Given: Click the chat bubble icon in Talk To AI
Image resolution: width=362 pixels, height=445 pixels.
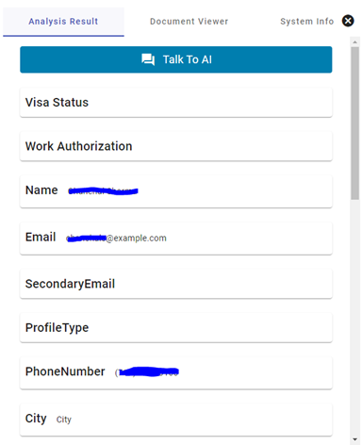Looking at the screenshot, I should 148,59.
